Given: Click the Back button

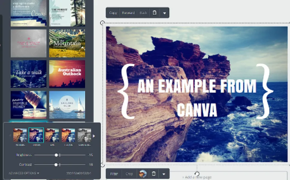Looking at the screenshot, I should click(143, 13).
